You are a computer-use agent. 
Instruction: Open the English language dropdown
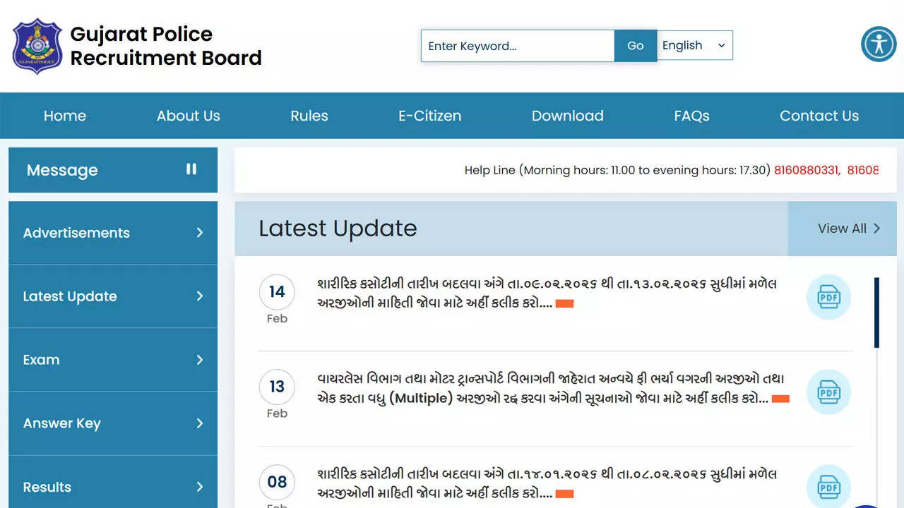[x=694, y=45]
